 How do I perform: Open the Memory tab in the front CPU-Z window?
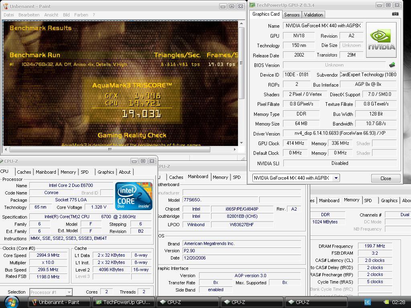68,172
